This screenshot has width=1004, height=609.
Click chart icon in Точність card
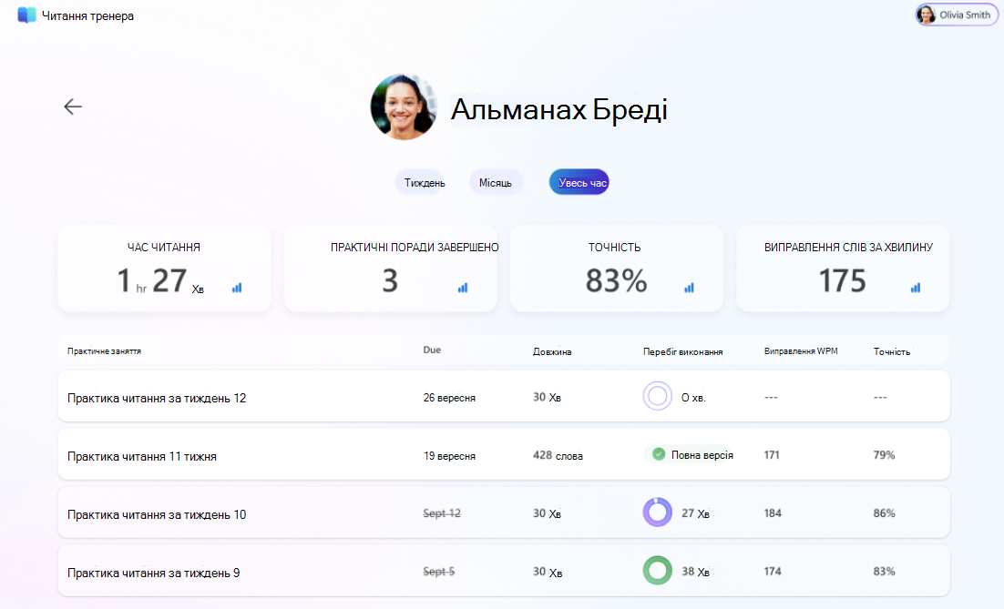pos(689,288)
